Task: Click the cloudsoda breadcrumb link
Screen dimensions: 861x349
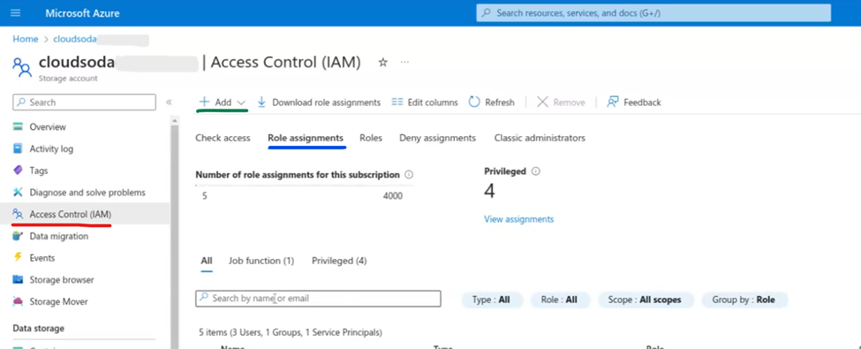Action: click(75, 39)
